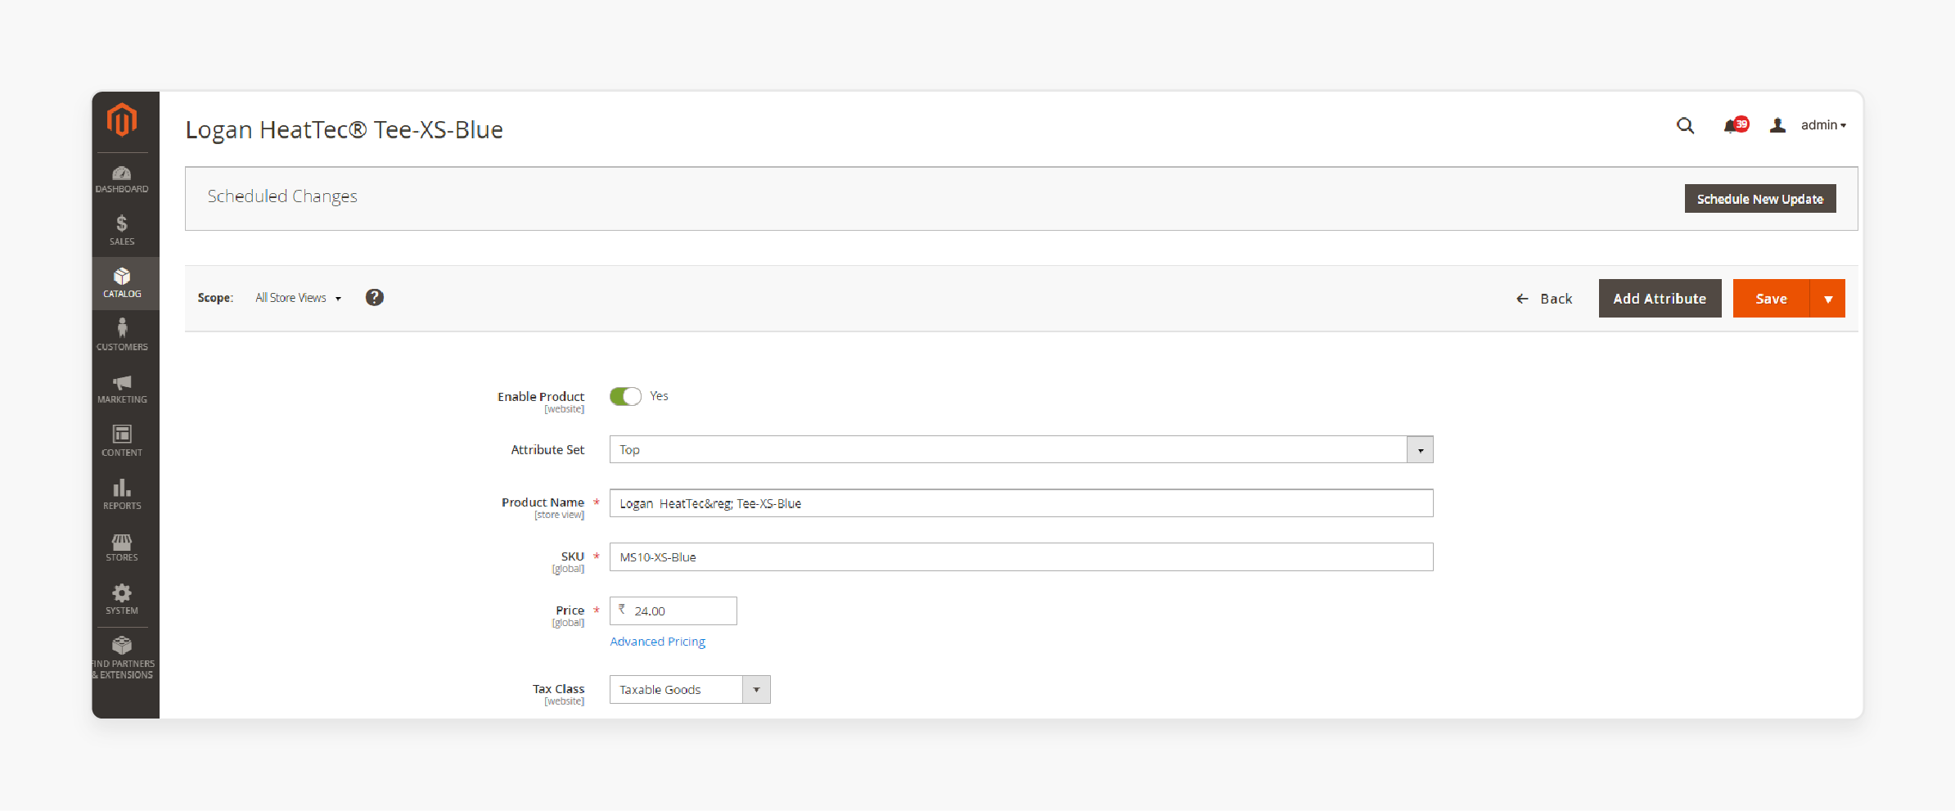
Task: Open the System sidebar menu
Action: click(122, 600)
